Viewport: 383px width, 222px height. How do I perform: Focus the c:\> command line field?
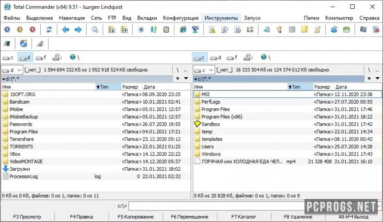click(254, 206)
